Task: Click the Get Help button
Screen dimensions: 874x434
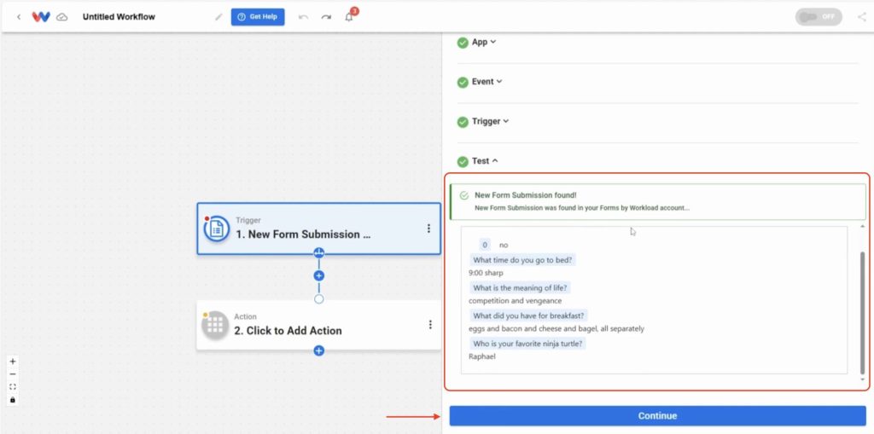Action: pyautogui.click(x=258, y=17)
